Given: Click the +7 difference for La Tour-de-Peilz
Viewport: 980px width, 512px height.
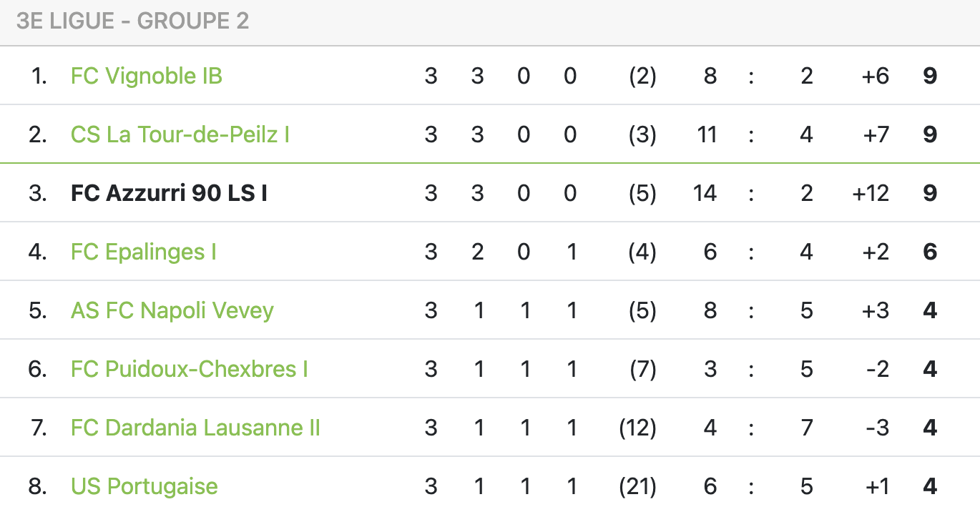Looking at the screenshot, I should click(x=876, y=134).
